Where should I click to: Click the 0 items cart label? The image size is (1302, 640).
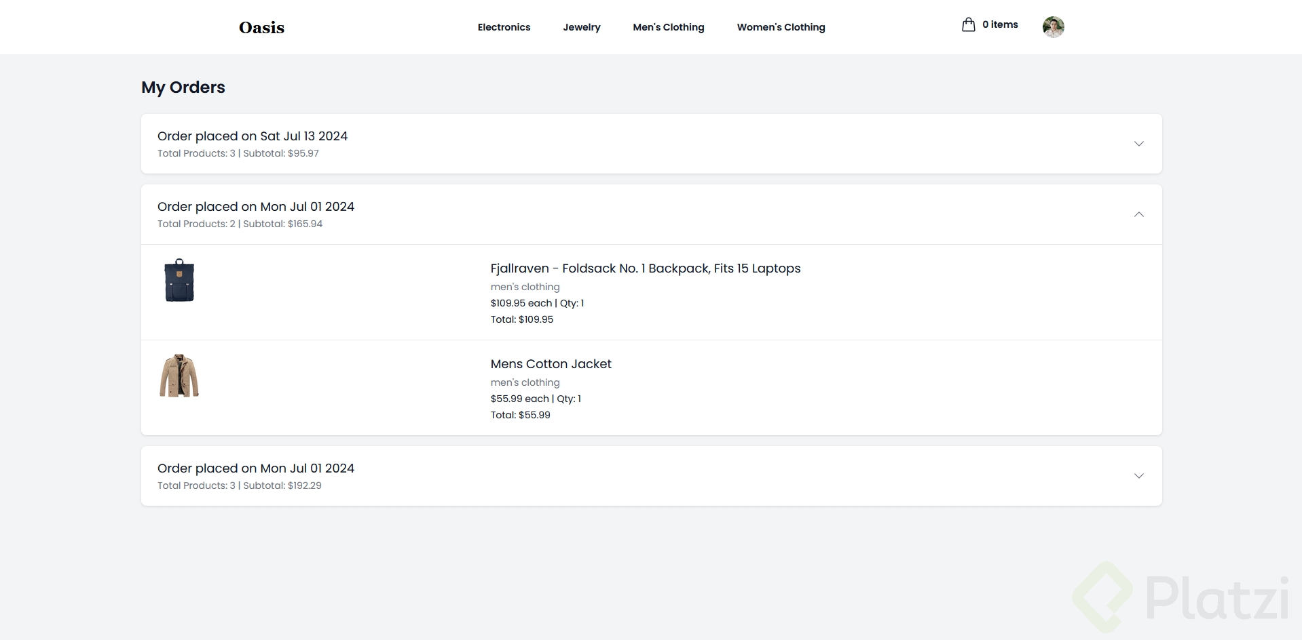tap(1000, 24)
